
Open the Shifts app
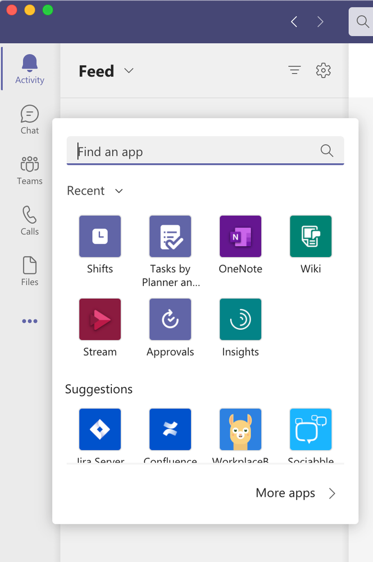point(100,236)
